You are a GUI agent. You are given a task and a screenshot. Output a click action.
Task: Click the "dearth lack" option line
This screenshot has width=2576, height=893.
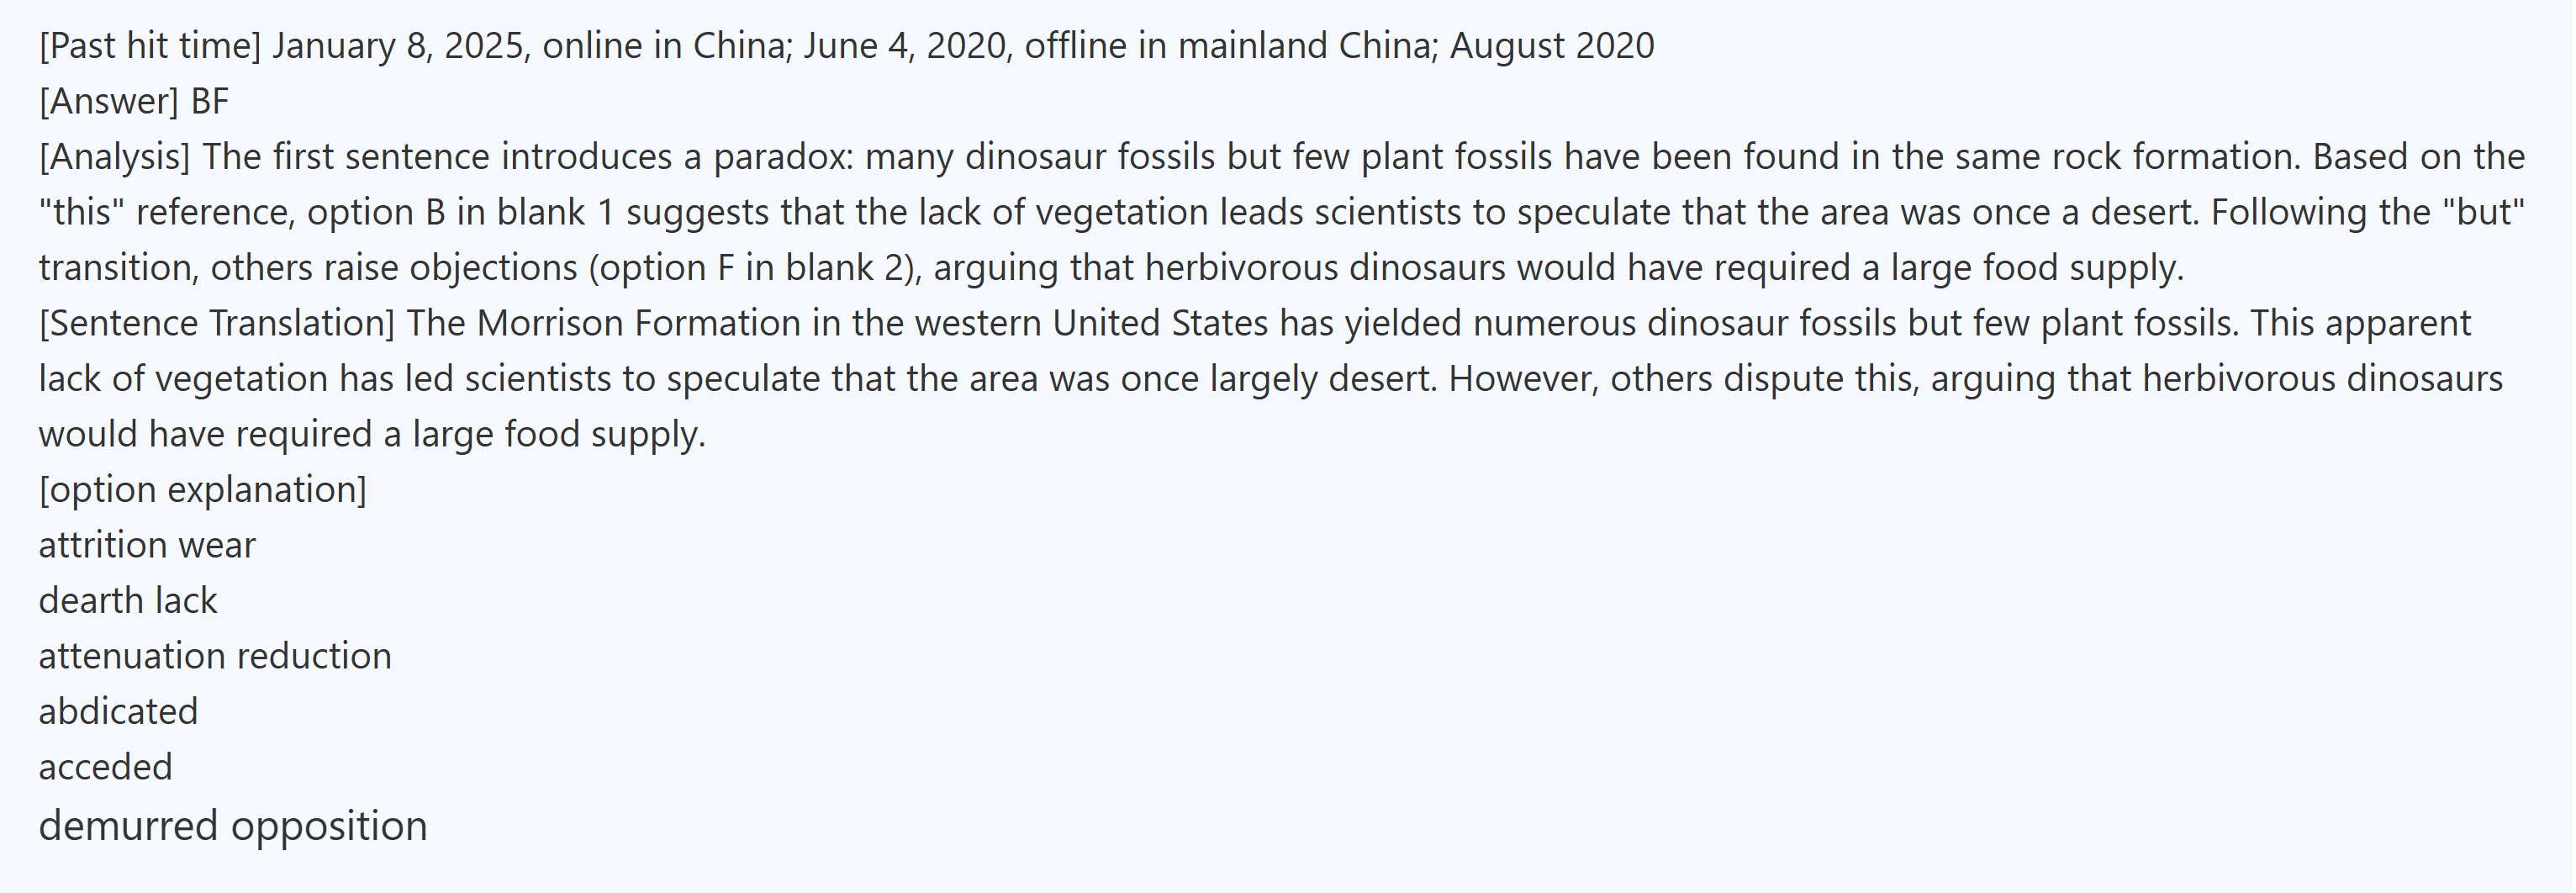127,600
